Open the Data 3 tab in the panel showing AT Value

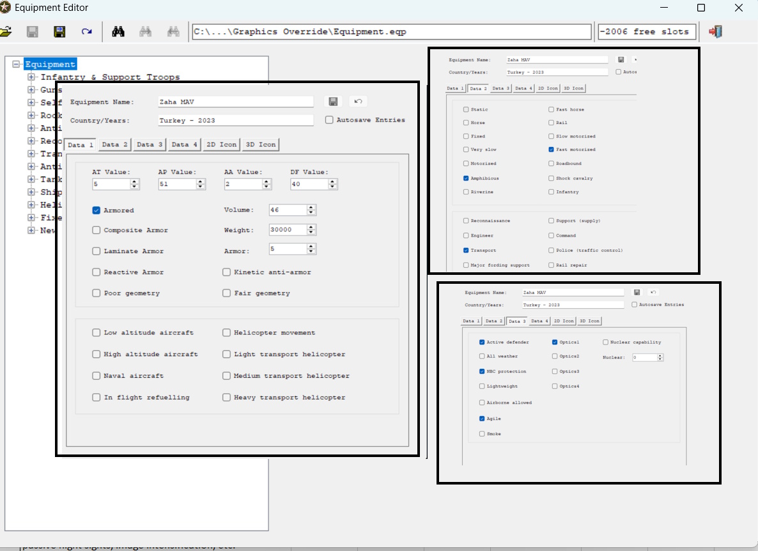tap(150, 144)
